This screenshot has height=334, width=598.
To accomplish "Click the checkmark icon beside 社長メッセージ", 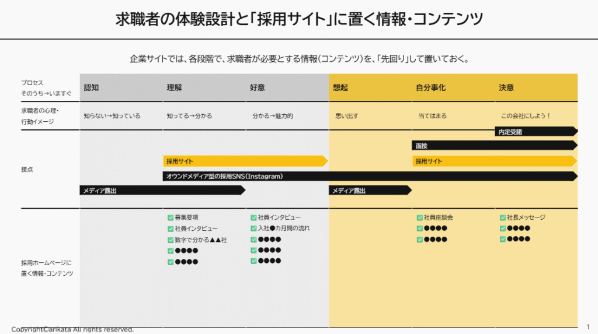I will 503,217.
